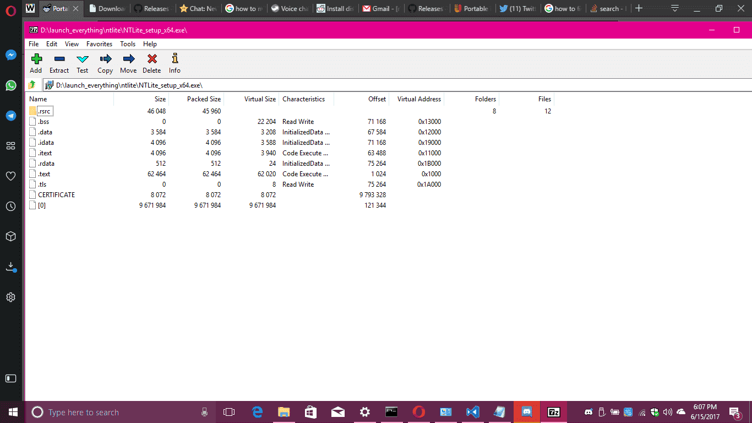Open the Windows Start menu

click(x=13, y=412)
